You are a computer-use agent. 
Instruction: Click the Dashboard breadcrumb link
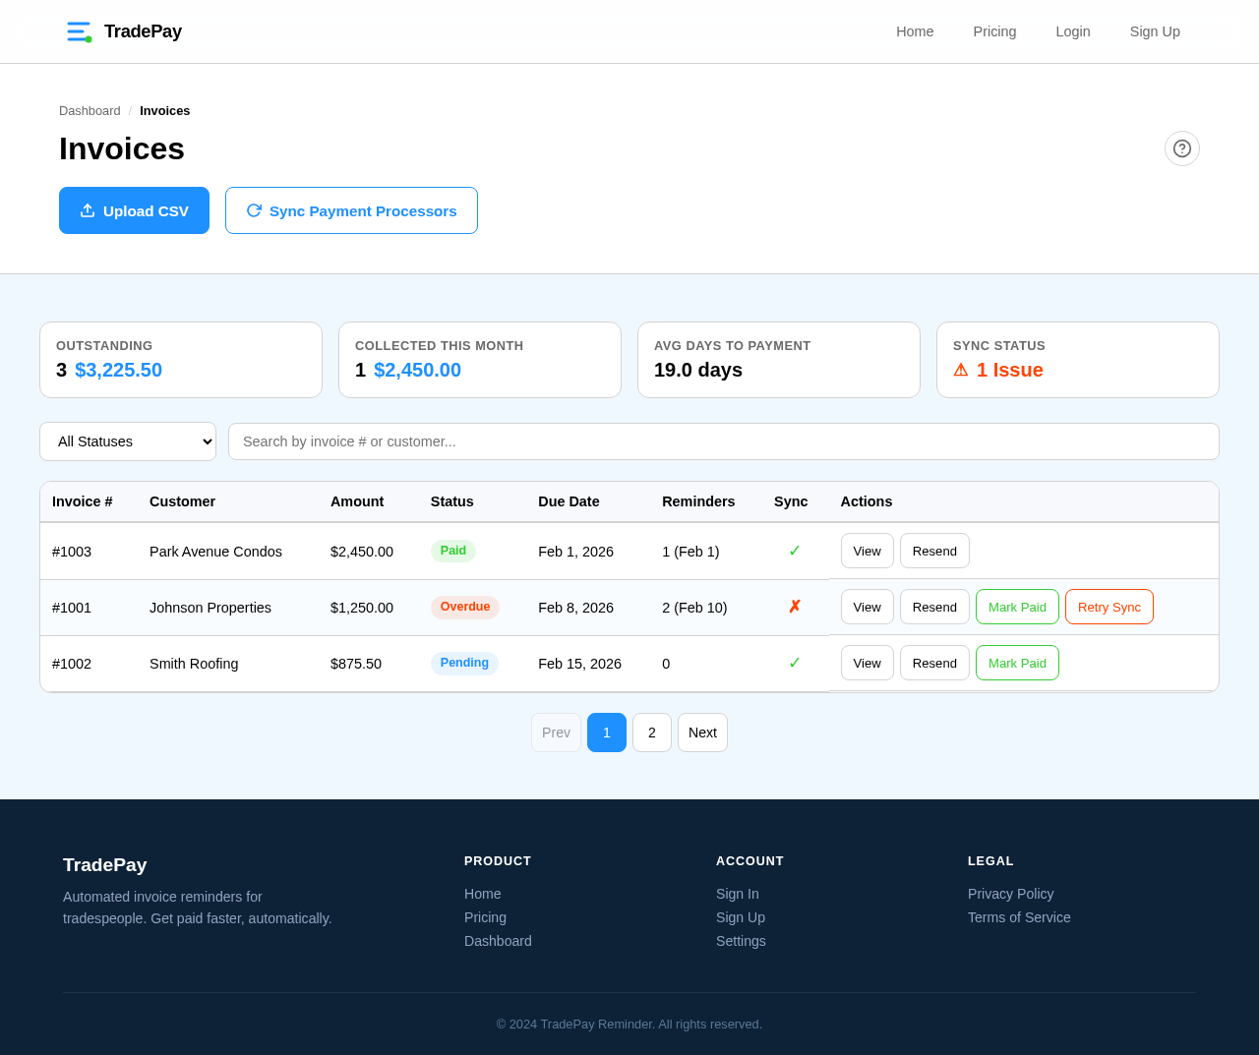(x=90, y=111)
